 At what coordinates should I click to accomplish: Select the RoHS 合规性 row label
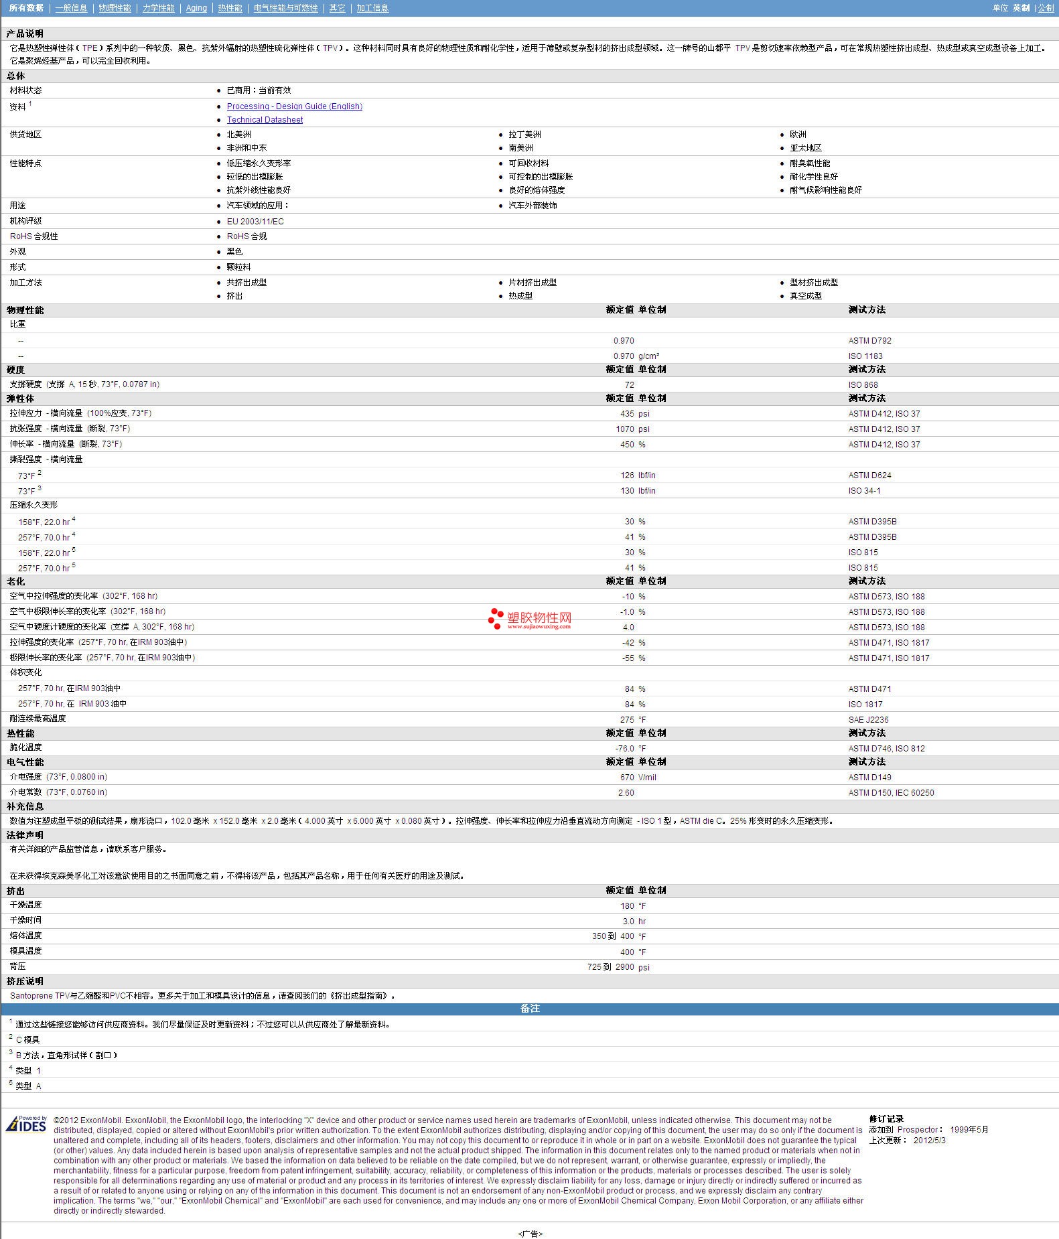(x=33, y=236)
